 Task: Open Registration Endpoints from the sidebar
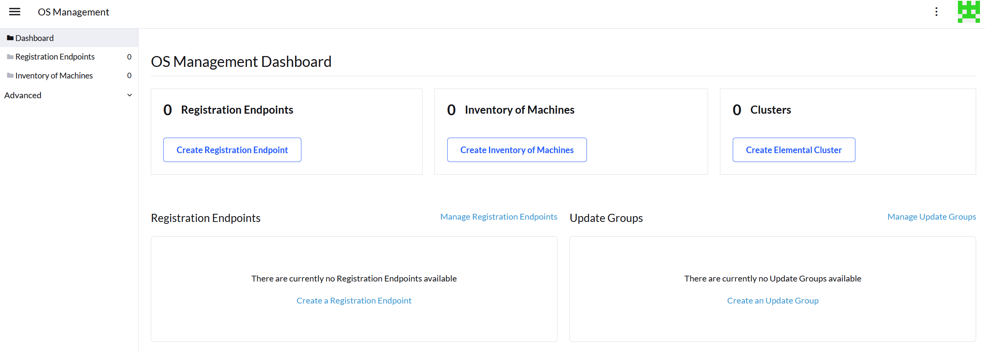(x=55, y=56)
